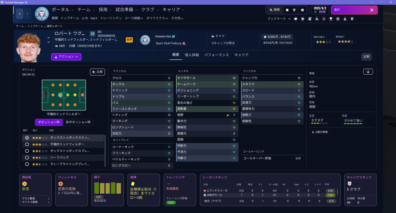The image size is (396, 213).
Task: Go forward with the right arrow button
Action: pyautogui.click(x=27, y=14)
